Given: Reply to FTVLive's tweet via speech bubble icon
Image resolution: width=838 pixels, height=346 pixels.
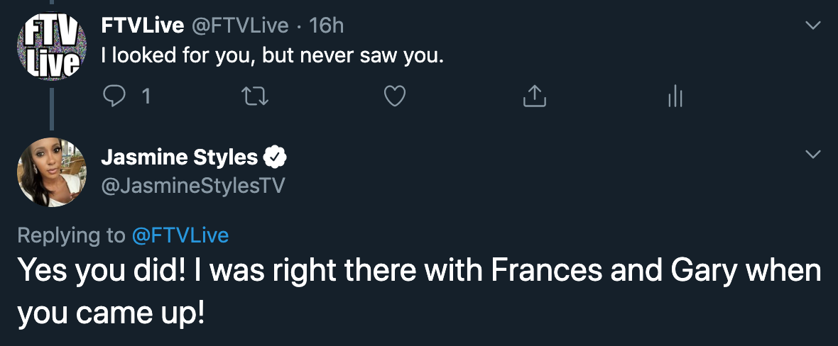Looking at the screenshot, I should tap(114, 96).
